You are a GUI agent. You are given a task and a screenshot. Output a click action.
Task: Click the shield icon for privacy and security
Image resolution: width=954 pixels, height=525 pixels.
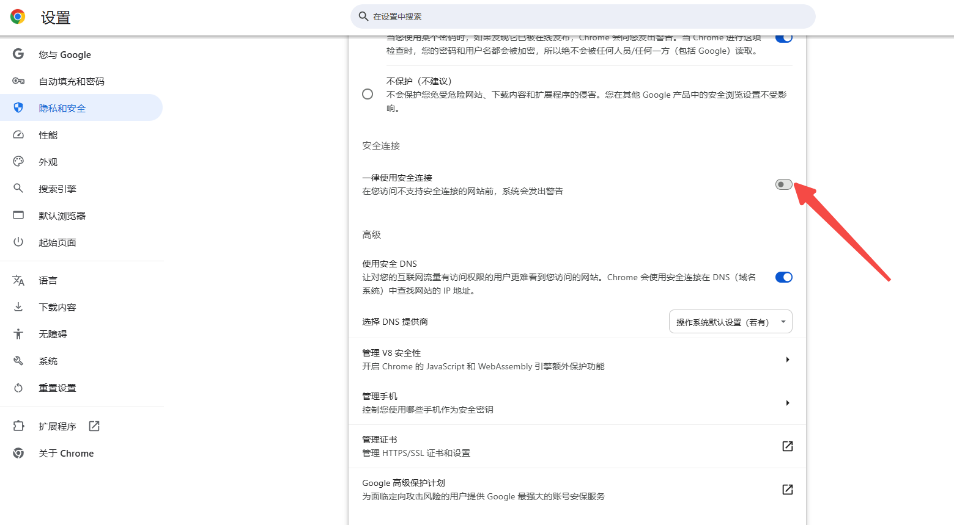[18, 108]
